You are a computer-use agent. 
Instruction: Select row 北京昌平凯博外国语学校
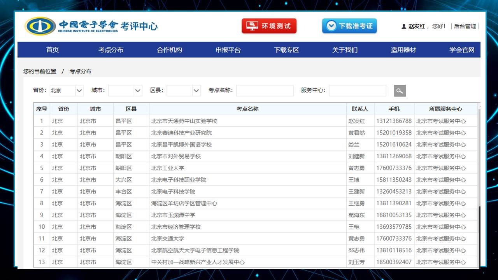pos(256,144)
